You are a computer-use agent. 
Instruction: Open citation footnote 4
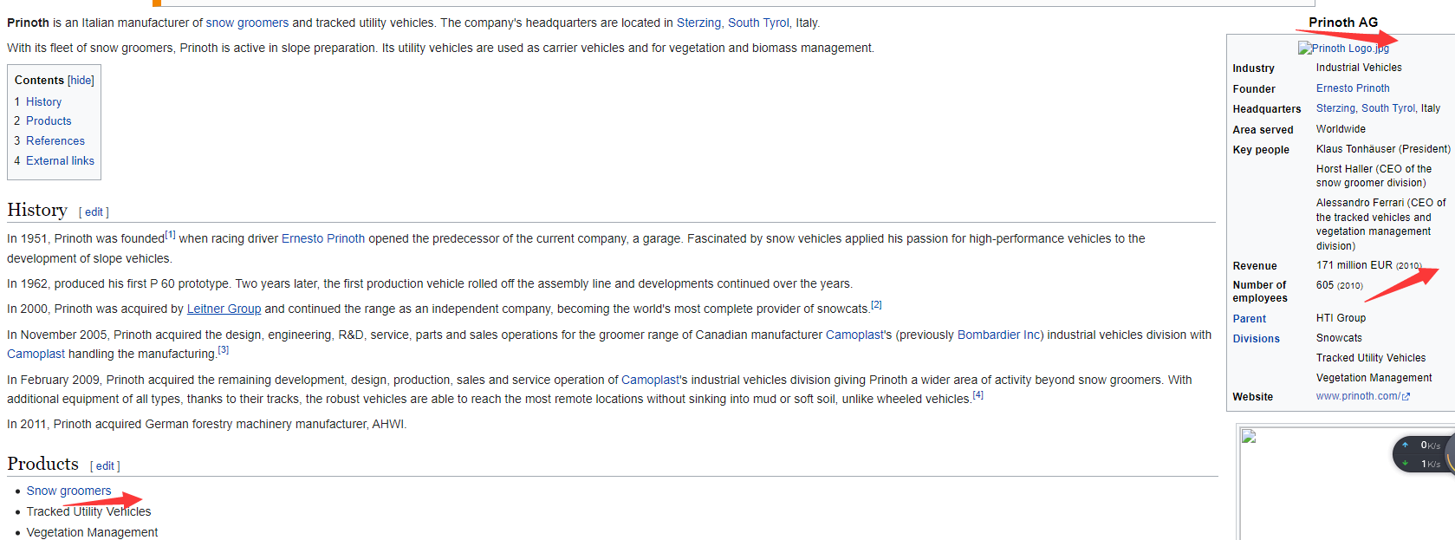point(978,395)
